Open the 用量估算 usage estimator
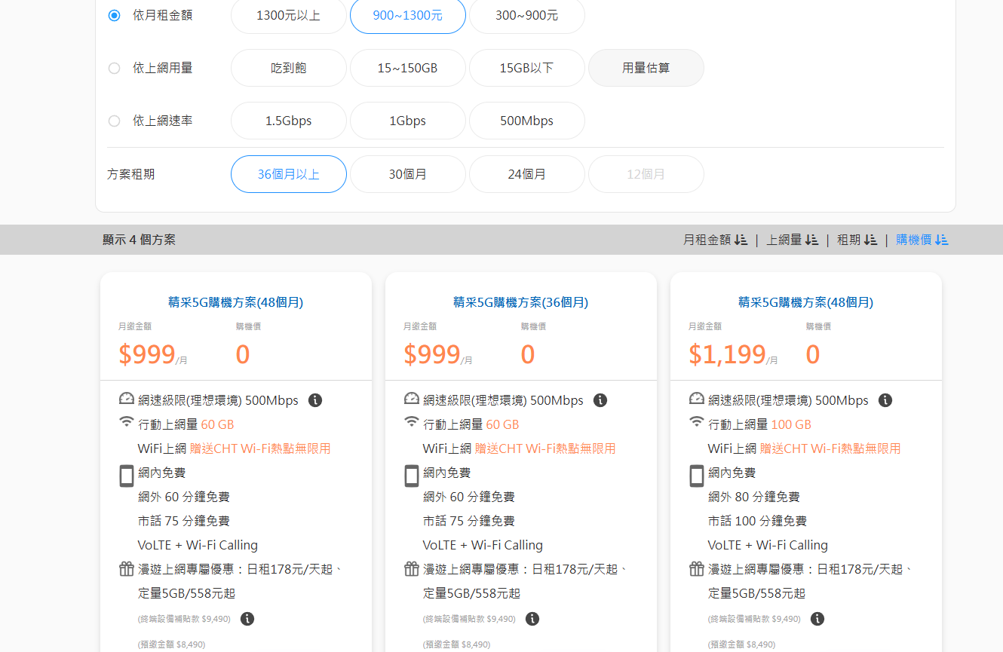This screenshot has height=652, width=1003. click(x=646, y=68)
